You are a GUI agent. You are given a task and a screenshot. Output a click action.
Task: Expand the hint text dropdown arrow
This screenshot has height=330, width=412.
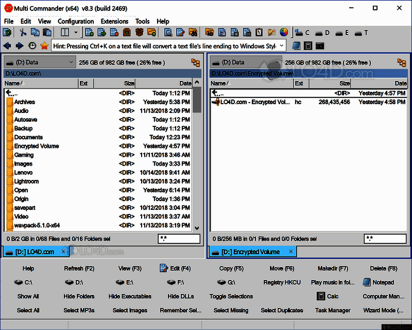[282, 46]
